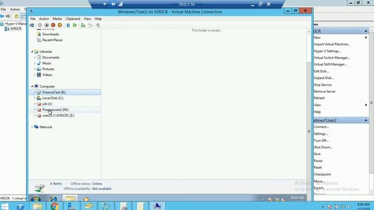Click the host taskbar clock

click(363, 206)
